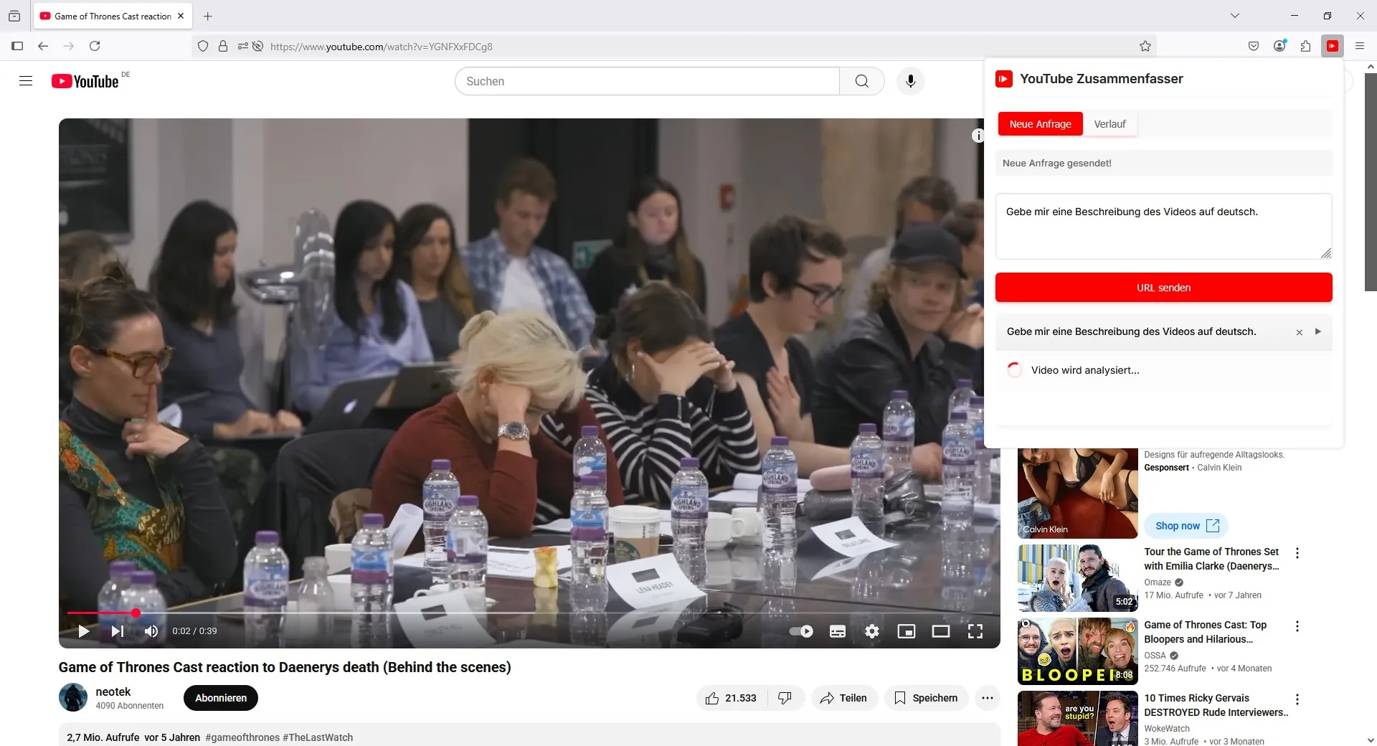Subscribe with the Abonnieren button

[x=221, y=698]
